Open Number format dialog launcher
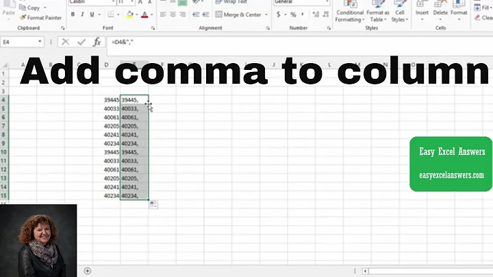493x277 pixels. pos(329,28)
